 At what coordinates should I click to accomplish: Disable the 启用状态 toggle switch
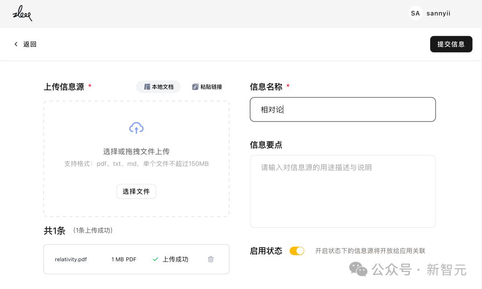[297, 251]
